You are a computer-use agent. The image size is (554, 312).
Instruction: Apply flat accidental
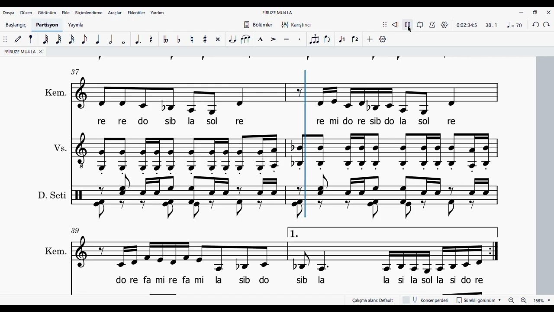[x=179, y=39]
